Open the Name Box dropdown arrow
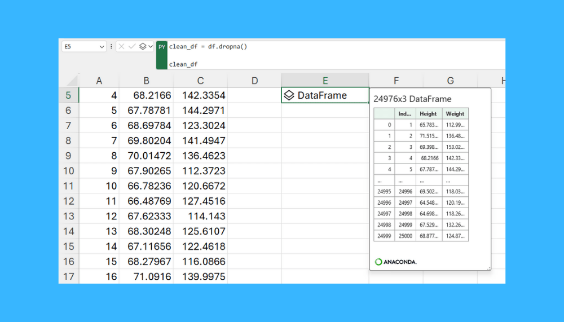Viewport: 564px width, 322px height. pyautogui.click(x=102, y=47)
